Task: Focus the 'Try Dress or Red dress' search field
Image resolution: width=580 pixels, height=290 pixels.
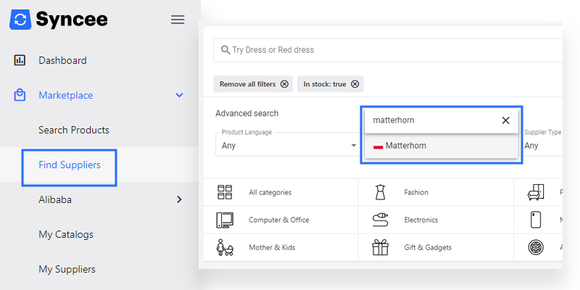Action: point(388,50)
